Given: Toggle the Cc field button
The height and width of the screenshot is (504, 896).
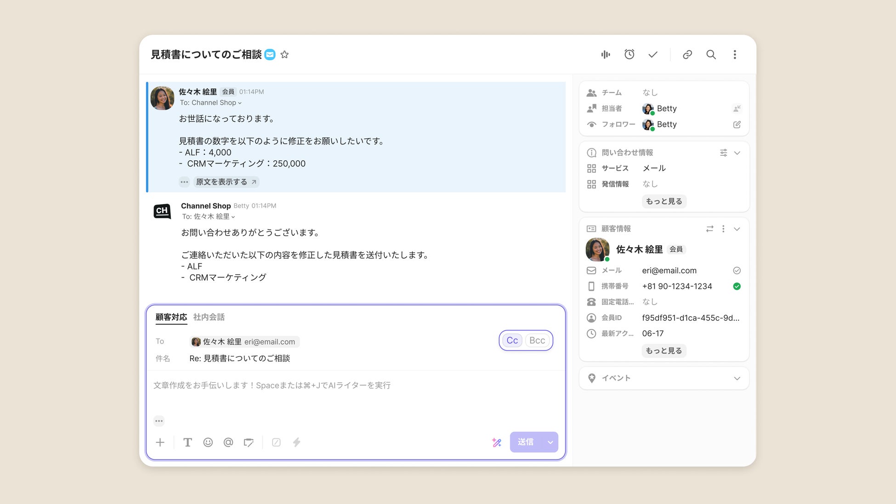Looking at the screenshot, I should (x=512, y=340).
